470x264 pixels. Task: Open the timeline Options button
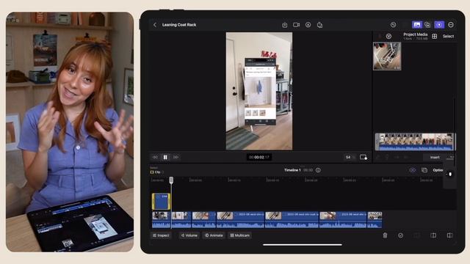438,170
